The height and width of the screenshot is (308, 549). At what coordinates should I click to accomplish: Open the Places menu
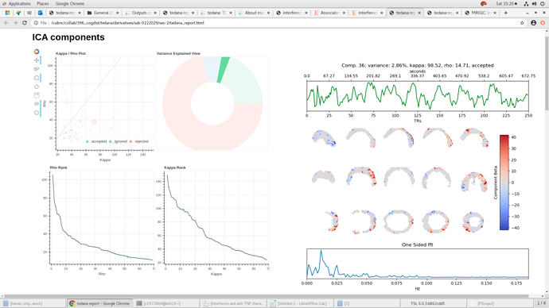(x=43, y=3)
